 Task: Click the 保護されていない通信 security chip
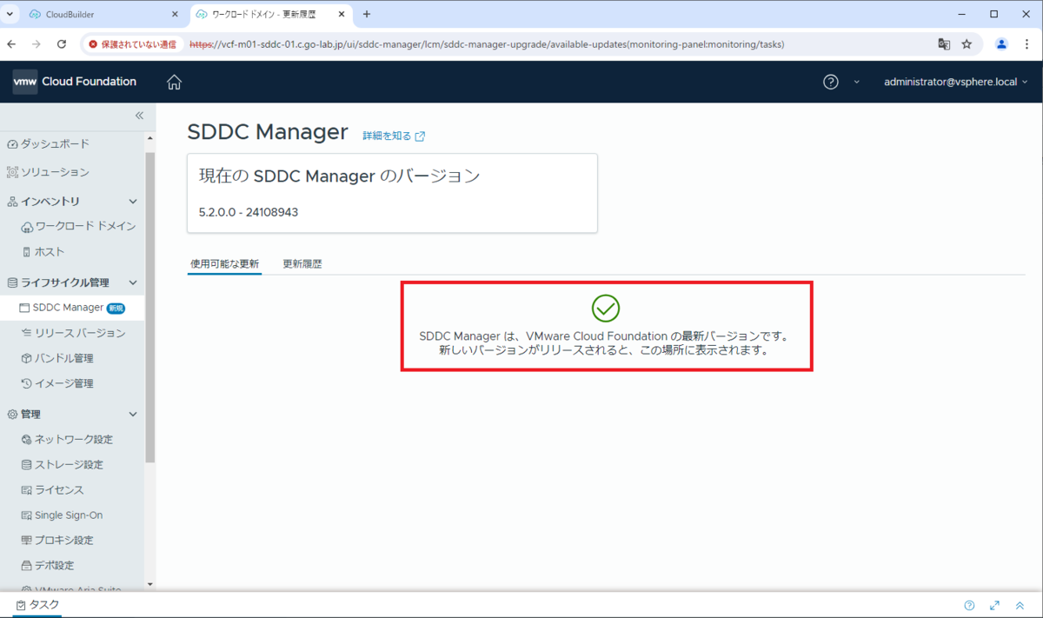(132, 43)
